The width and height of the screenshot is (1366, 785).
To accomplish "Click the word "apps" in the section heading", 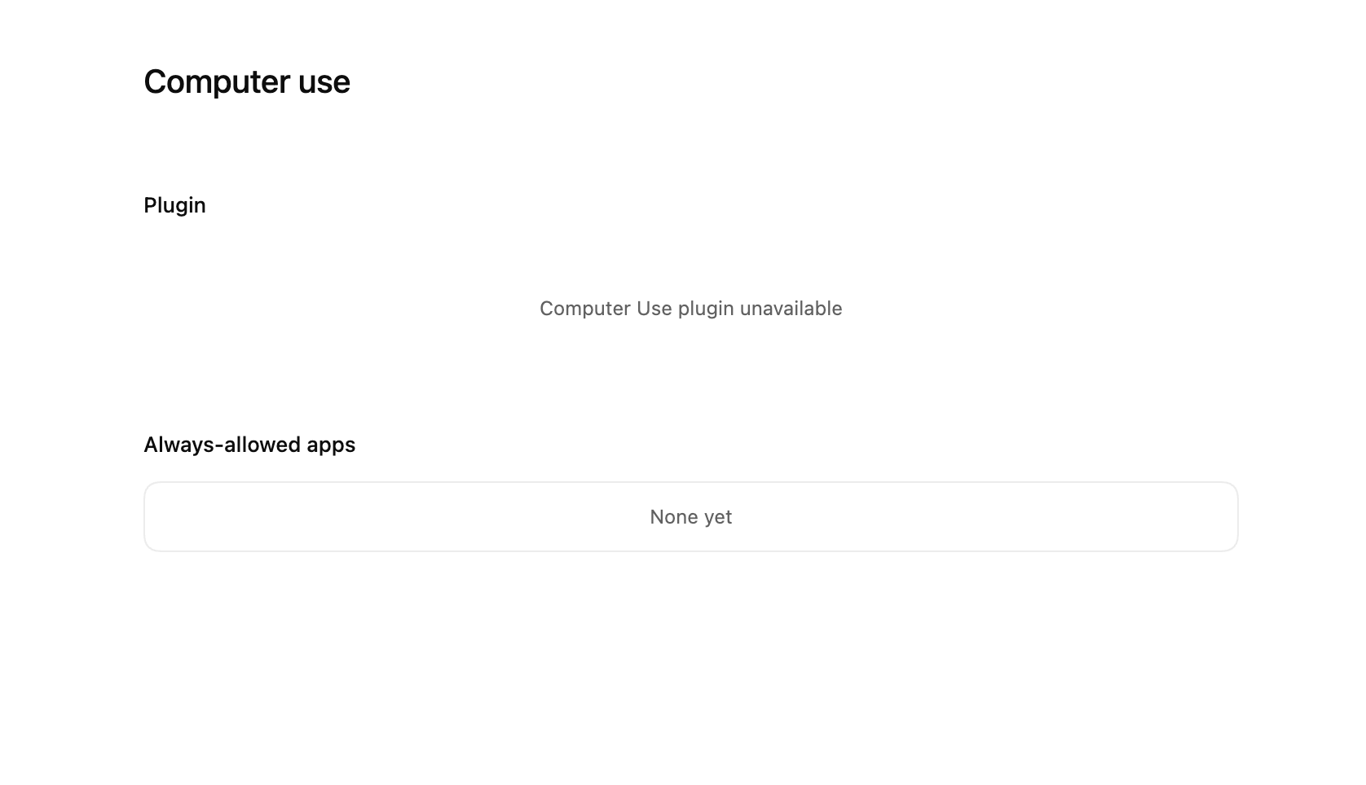I will 331,445.
